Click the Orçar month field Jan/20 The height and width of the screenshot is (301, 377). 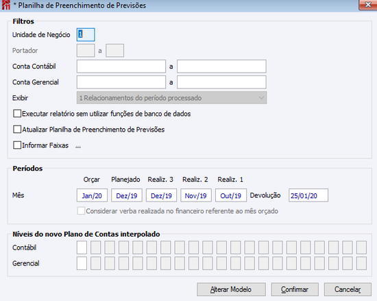coord(92,195)
